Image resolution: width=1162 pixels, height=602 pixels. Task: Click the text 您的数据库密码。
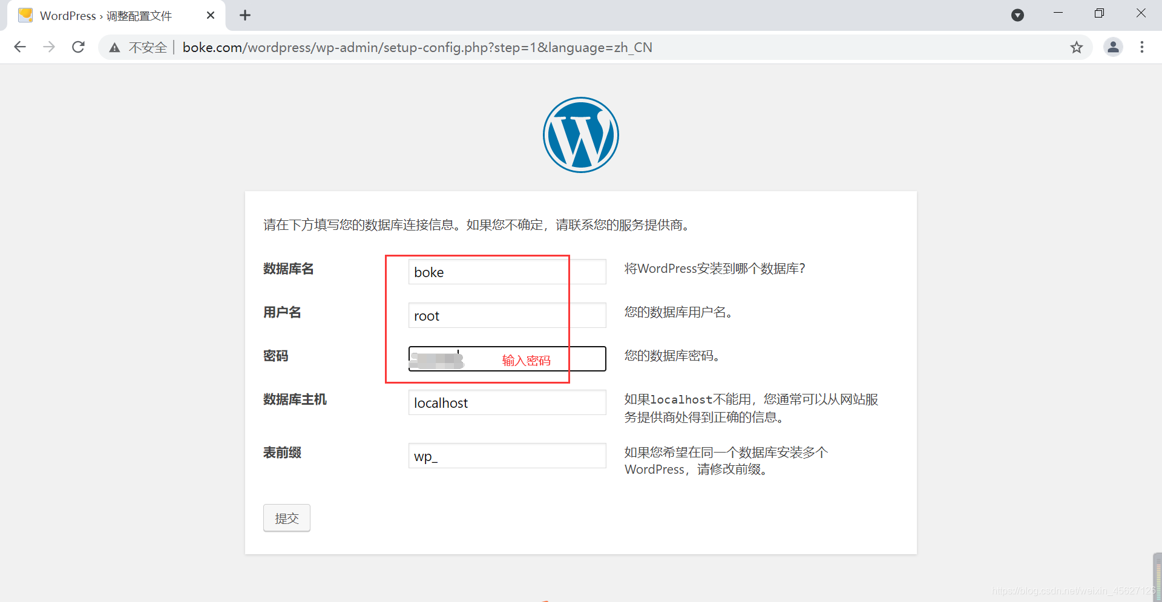coord(672,356)
